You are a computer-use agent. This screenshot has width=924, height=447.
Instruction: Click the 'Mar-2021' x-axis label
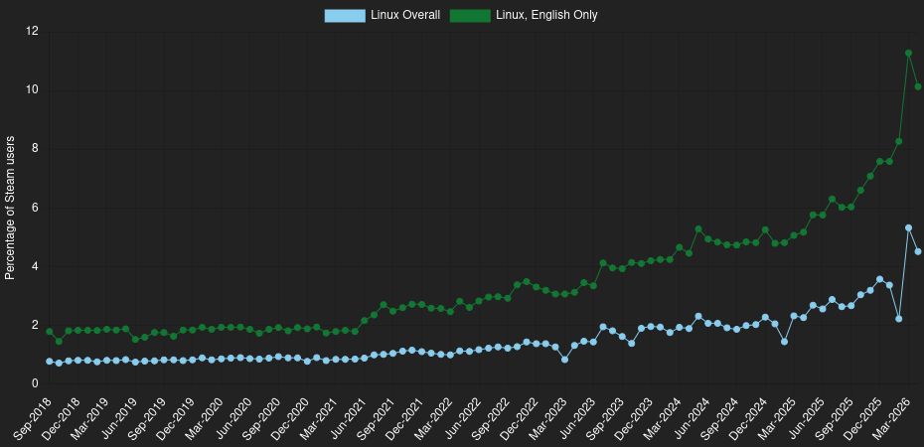[x=319, y=417]
